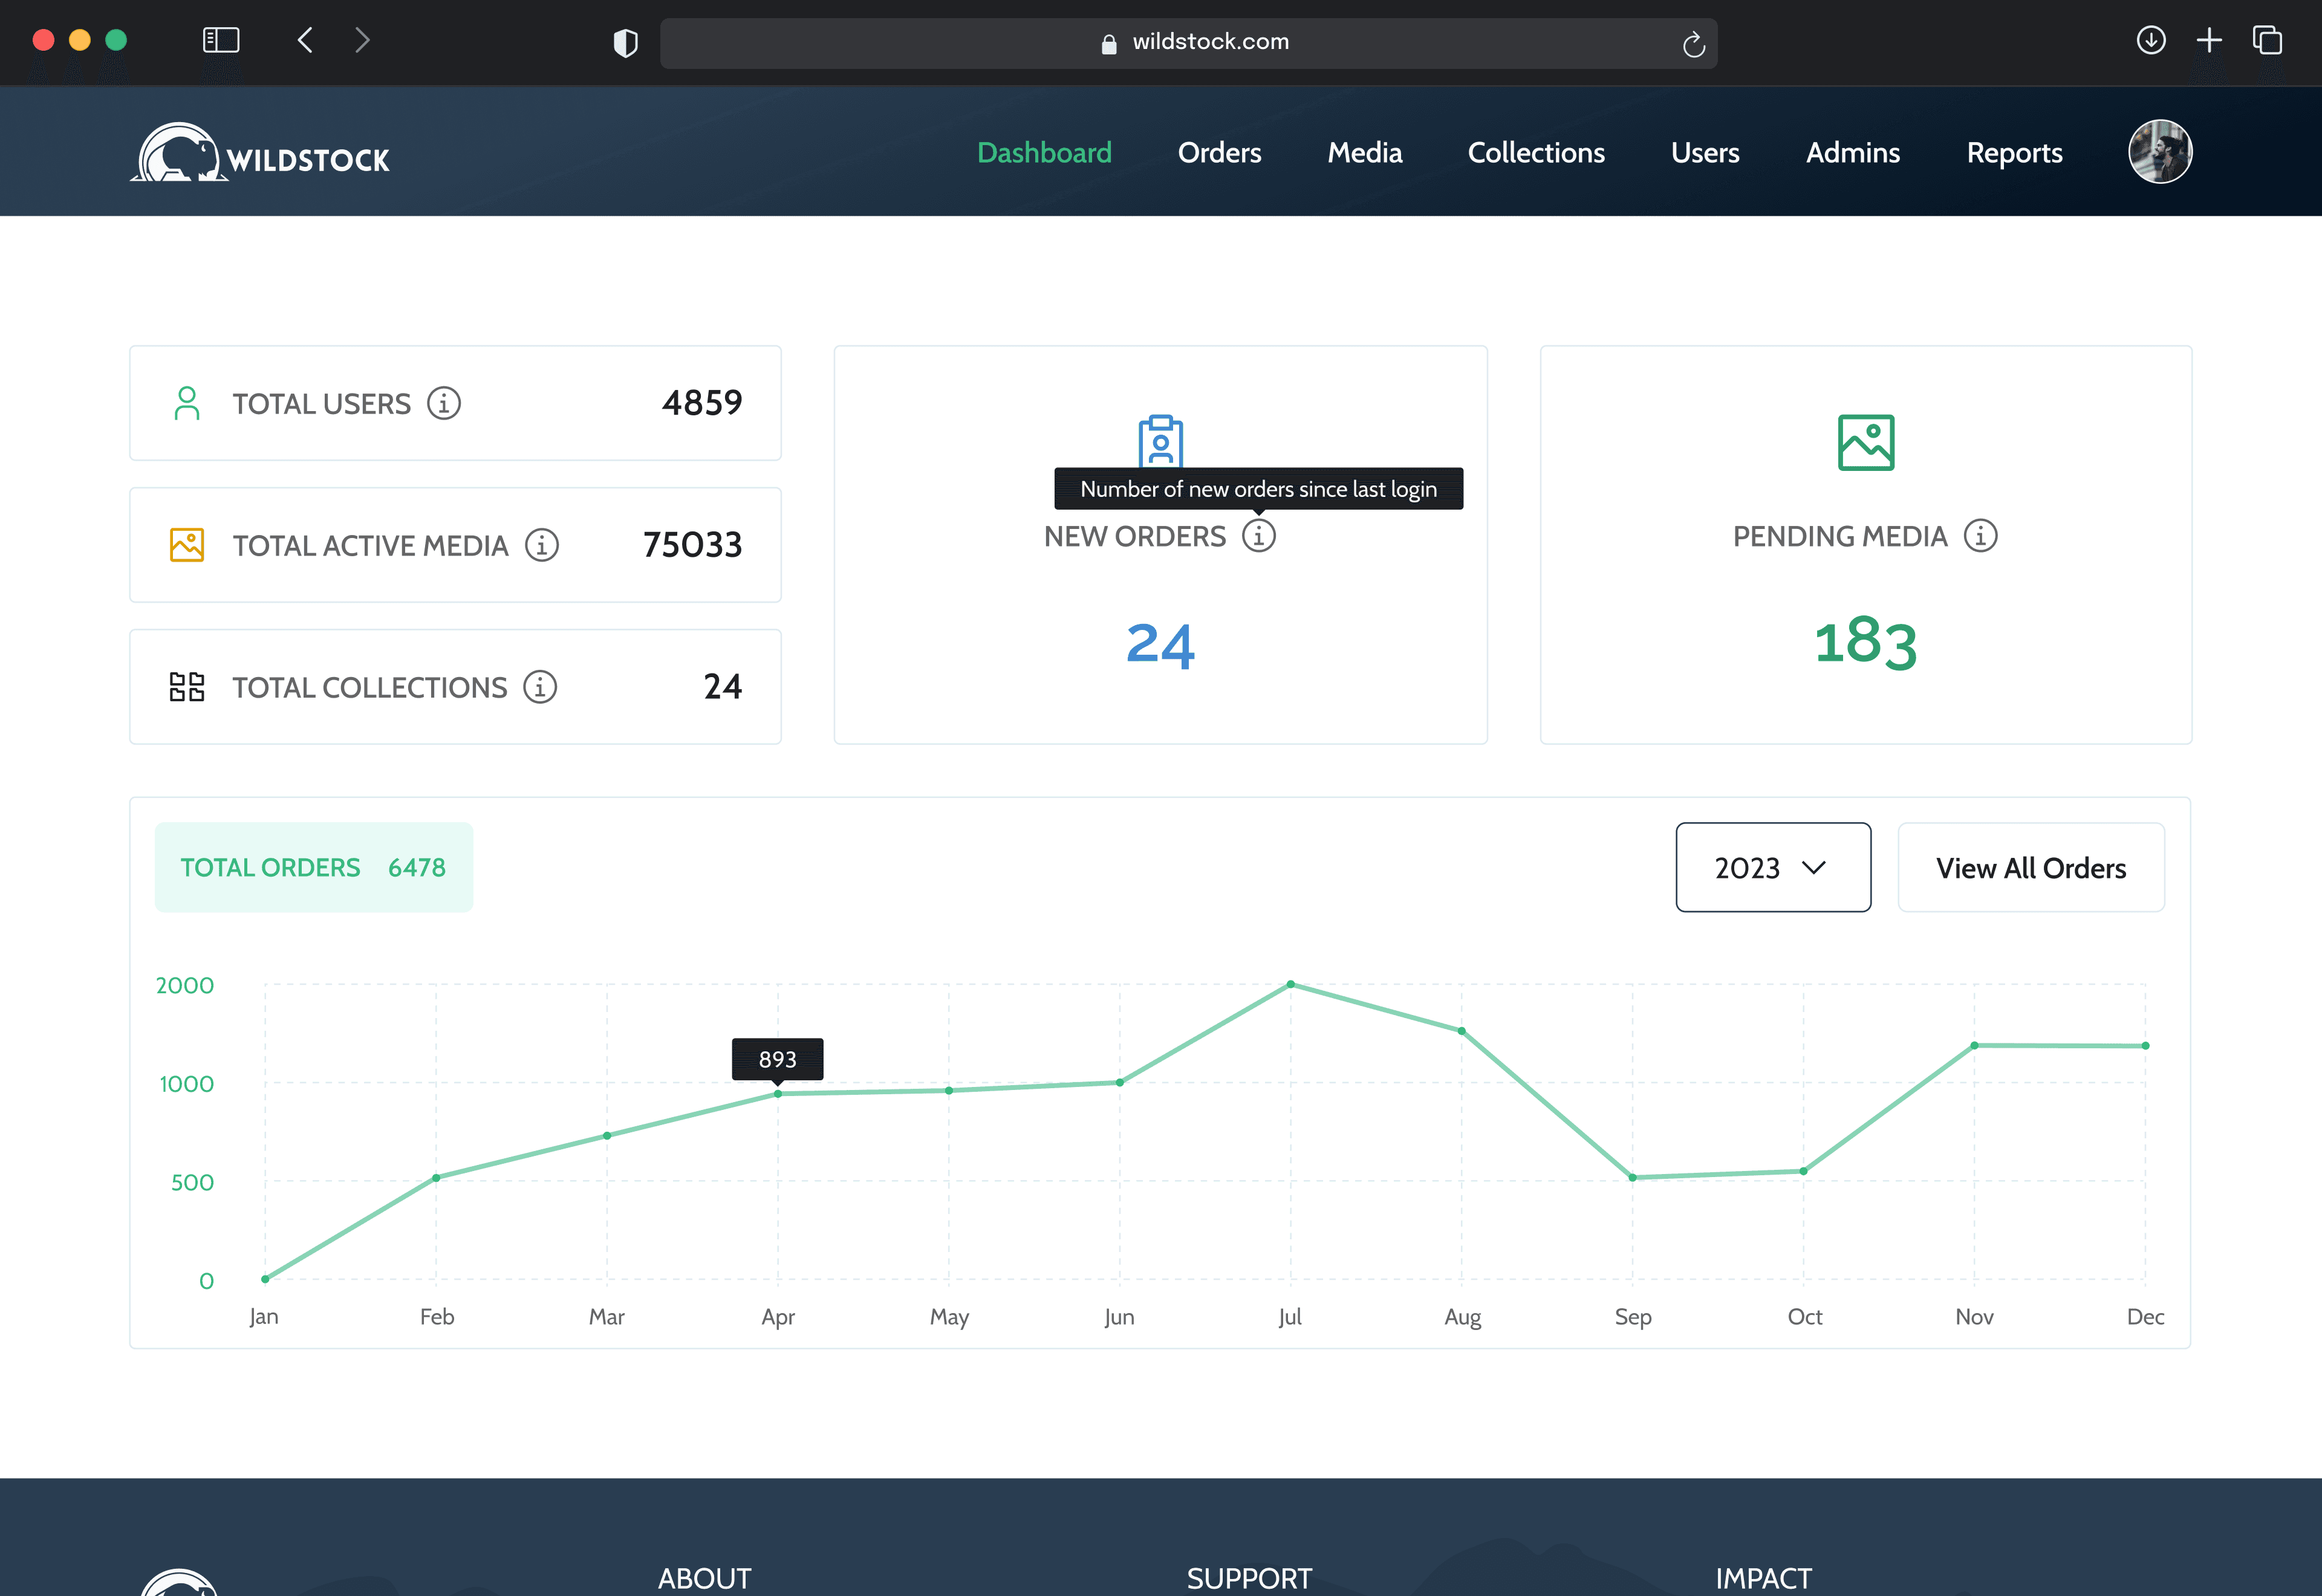Viewport: 2322px width, 1596px height.
Task: Click the page reload icon
Action: (1693, 44)
